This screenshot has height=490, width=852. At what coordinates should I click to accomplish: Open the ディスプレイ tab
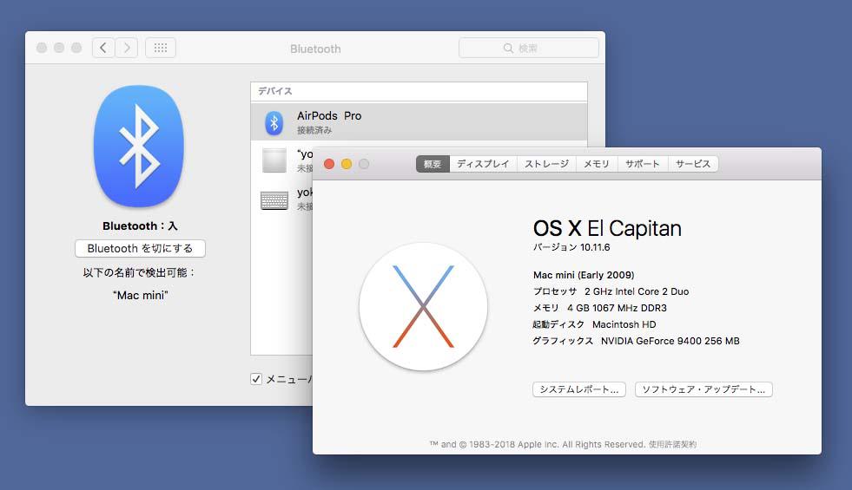pyautogui.click(x=483, y=164)
